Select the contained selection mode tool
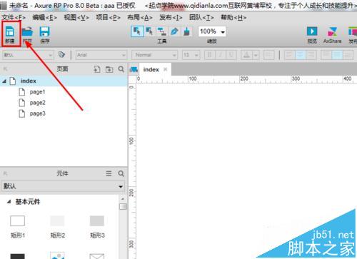The width and height of the screenshot is (357, 259). [x=150, y=31]
